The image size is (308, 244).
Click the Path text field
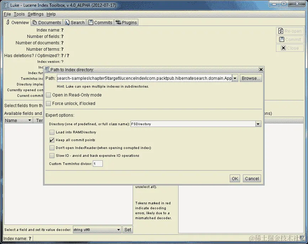coord(144,78)
